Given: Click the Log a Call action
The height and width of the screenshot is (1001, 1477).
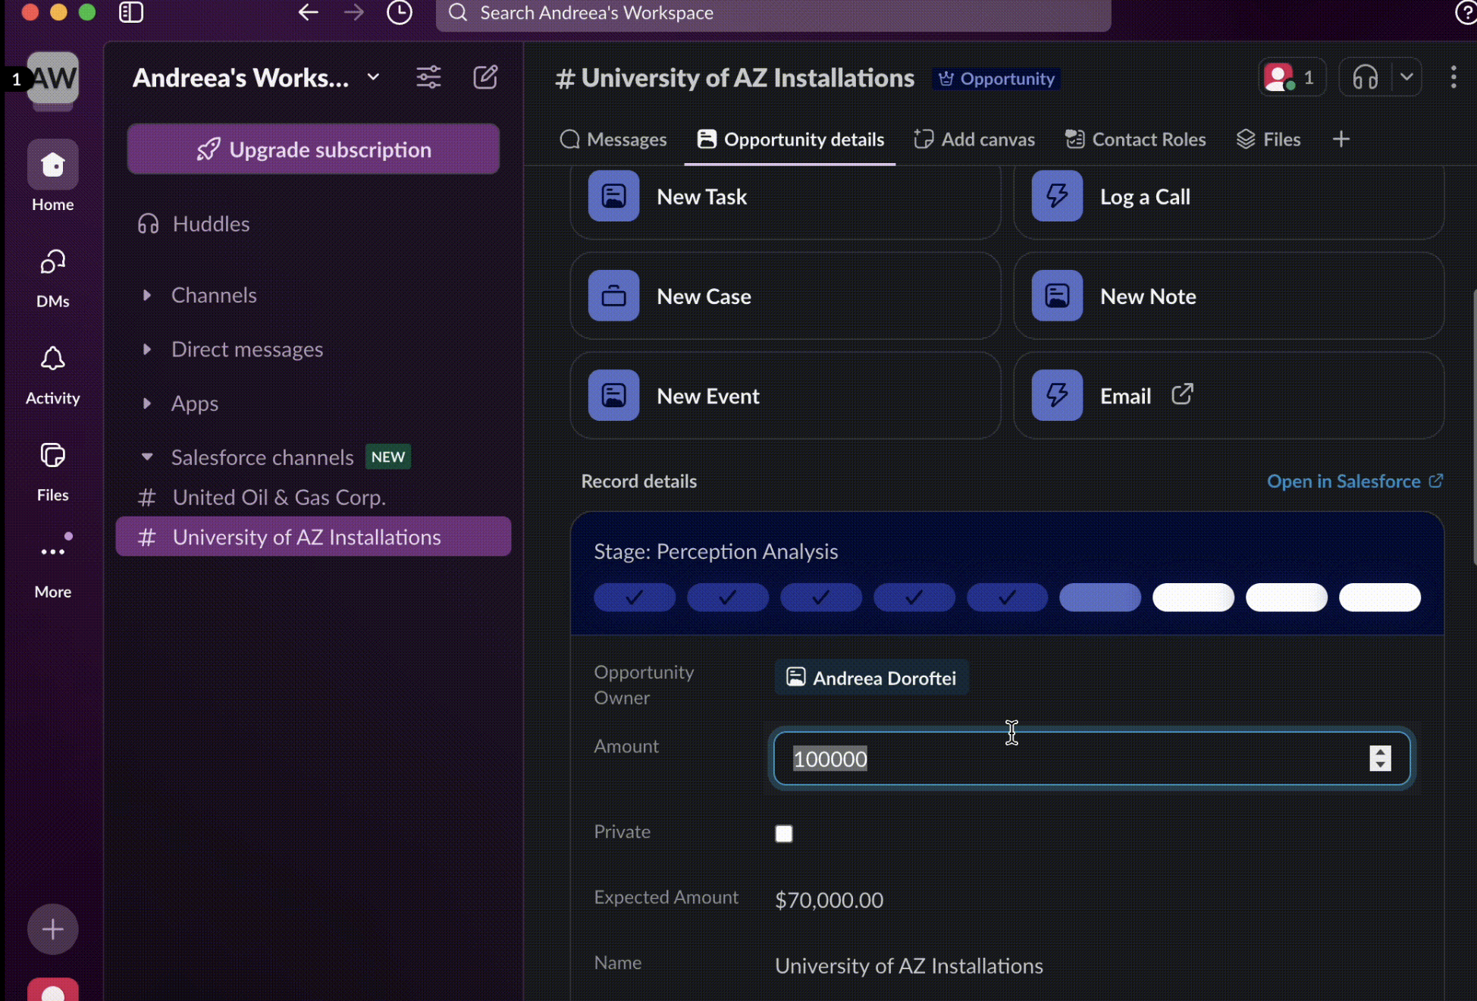Looking at the screenshot, I should point(1228,198).
